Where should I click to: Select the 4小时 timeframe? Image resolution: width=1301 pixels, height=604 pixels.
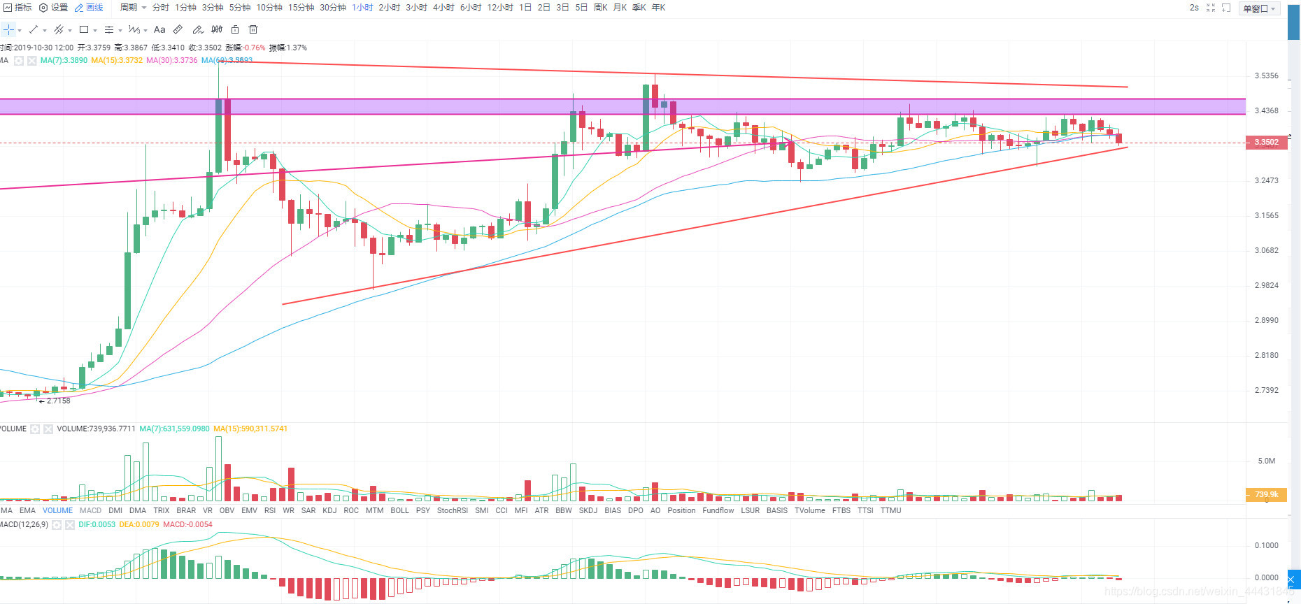tap(443, 8)
